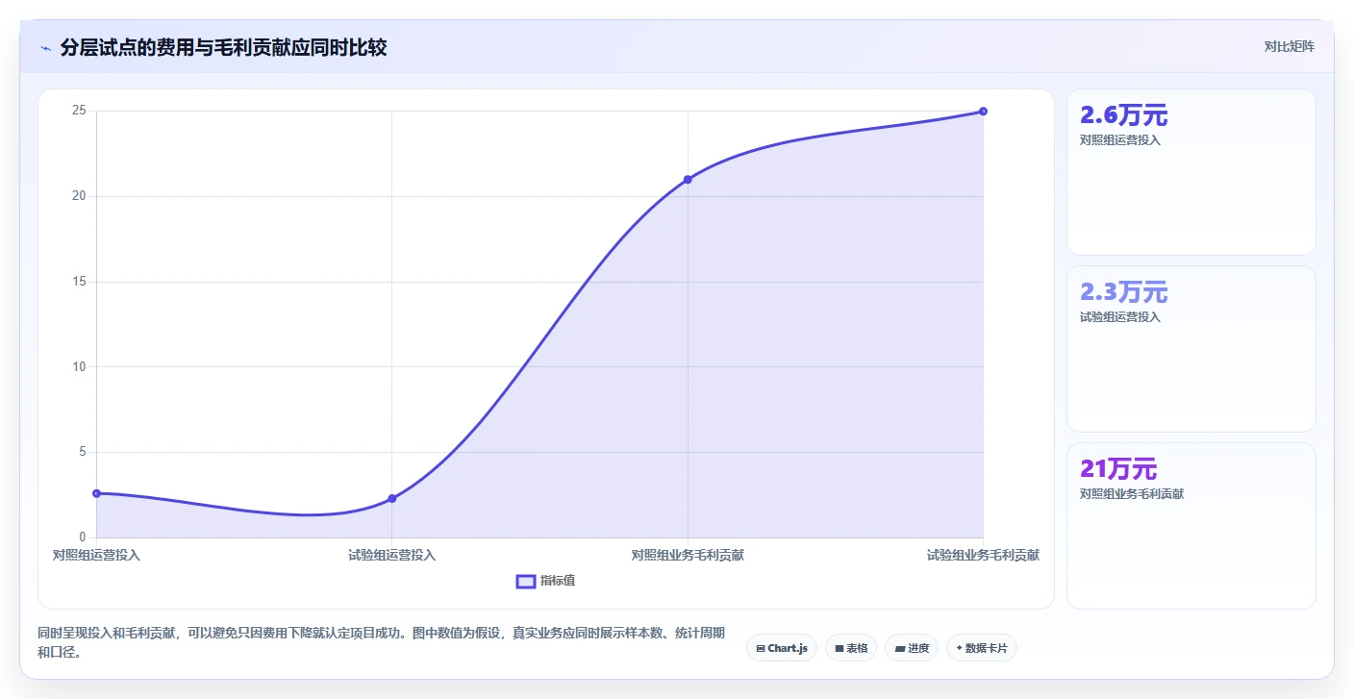1354x699 pixels.
Task: Click the x-axis label 试验组业务毛利贡献
Action: point(983,555)
